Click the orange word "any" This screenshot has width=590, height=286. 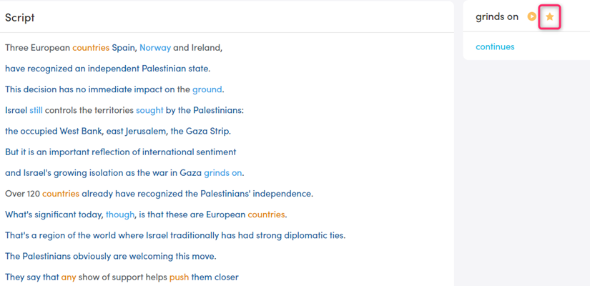69,277
